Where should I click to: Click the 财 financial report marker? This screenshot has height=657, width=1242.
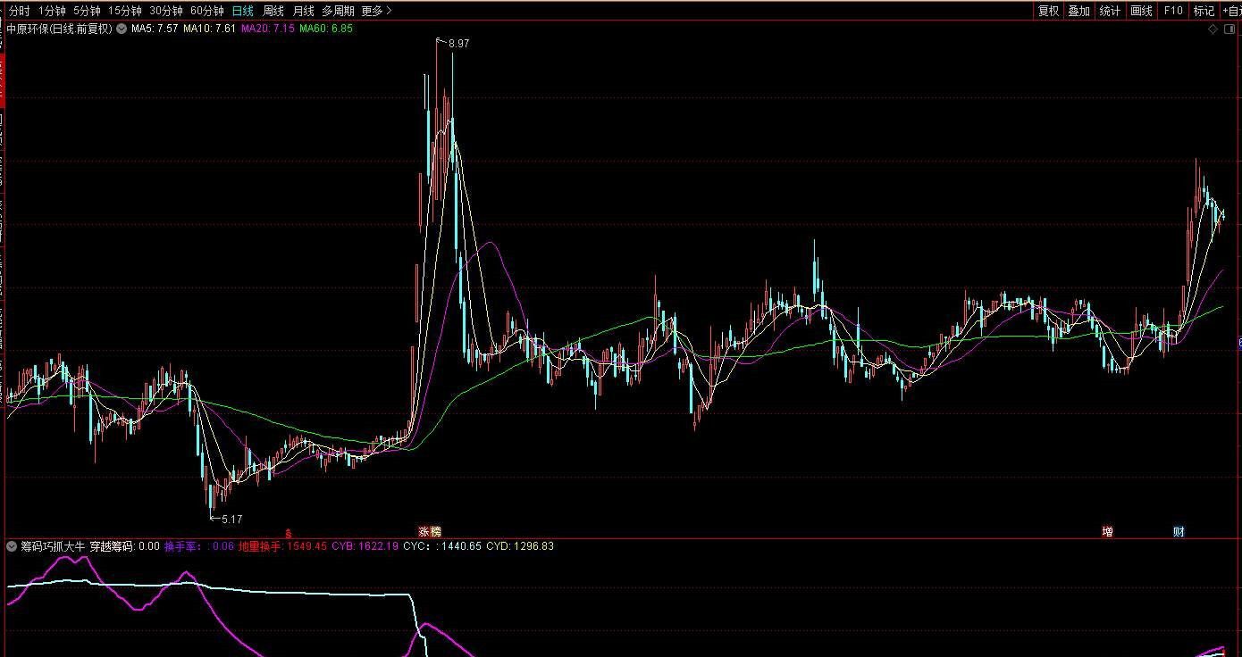[1179, 532]
